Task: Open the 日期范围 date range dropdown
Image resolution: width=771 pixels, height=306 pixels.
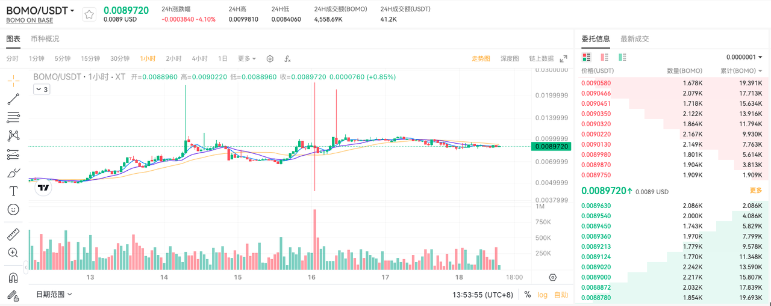Action: pos(54,295)
